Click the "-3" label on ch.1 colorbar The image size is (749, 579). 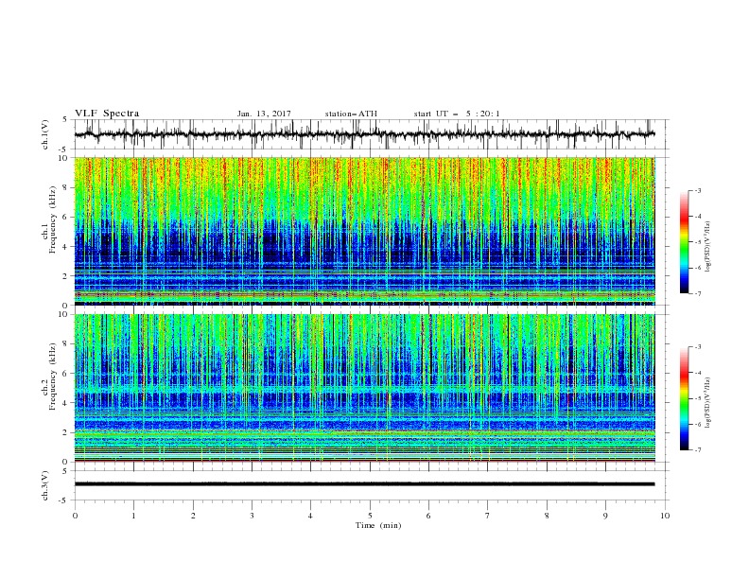pos(697,190)
